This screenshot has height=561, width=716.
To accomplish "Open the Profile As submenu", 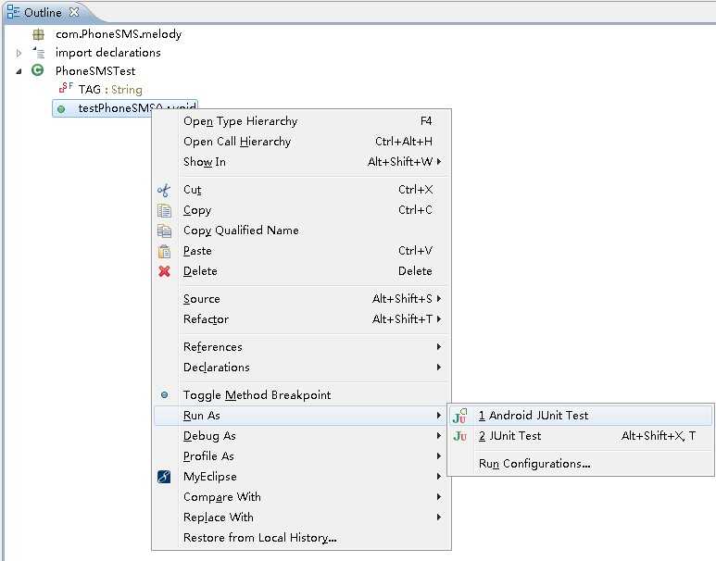I will pos(301,456).
